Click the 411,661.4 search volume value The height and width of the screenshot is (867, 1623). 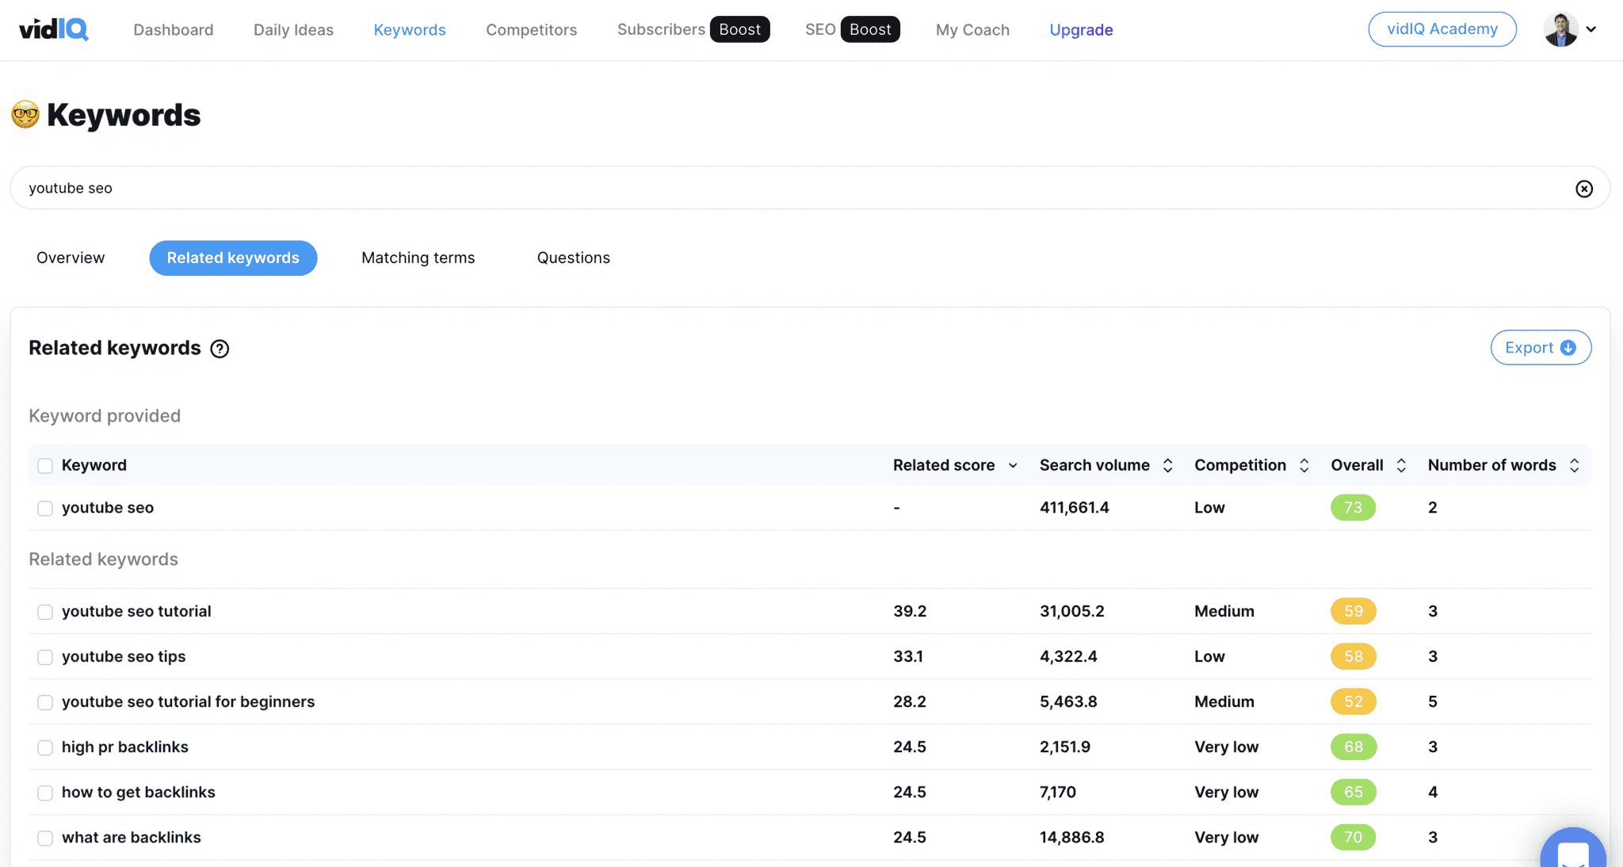coord(1074,507)
